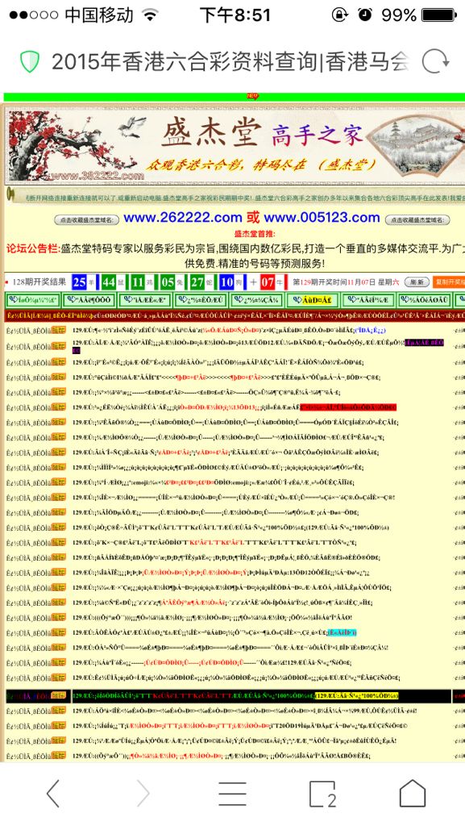Open the www.262222.com link

[x=182, y=218]
